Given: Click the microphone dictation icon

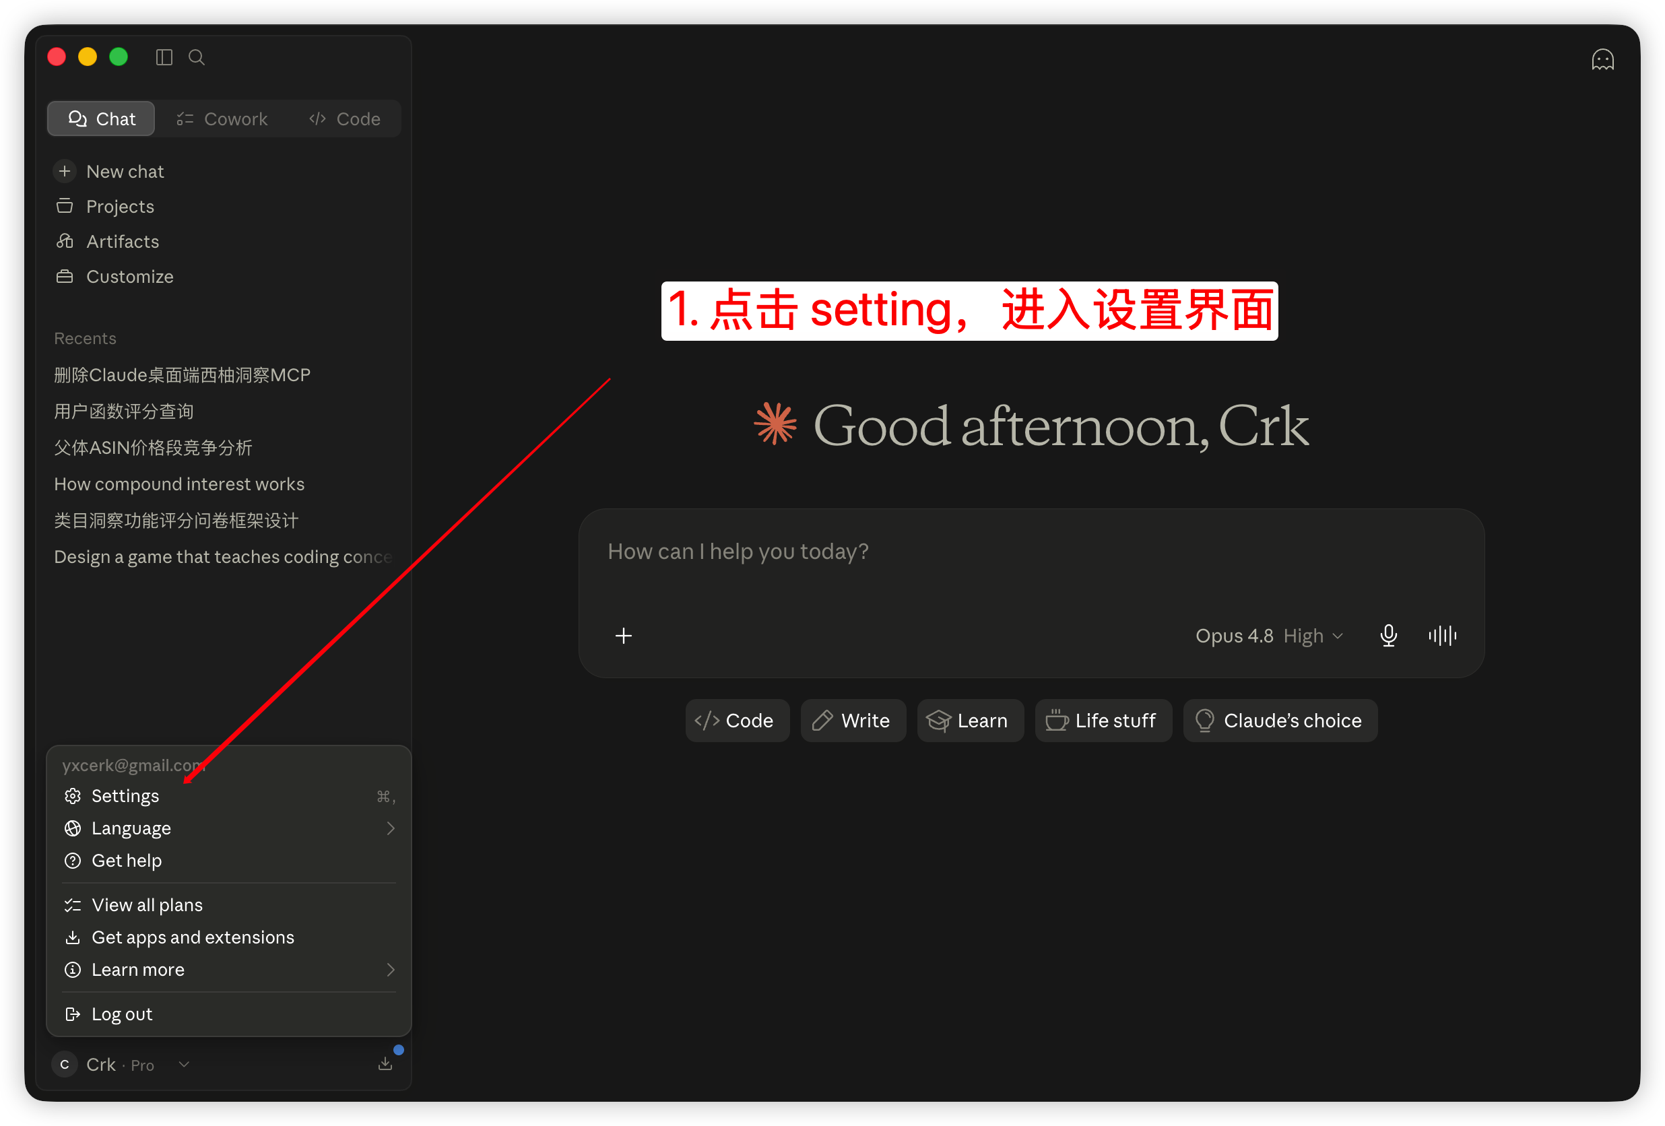Looking at the screenshot, I should point(1387,635).
